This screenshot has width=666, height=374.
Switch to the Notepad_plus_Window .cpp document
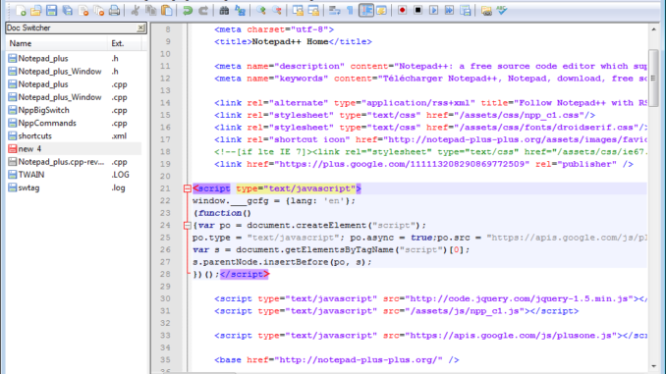tap(74, 97)
